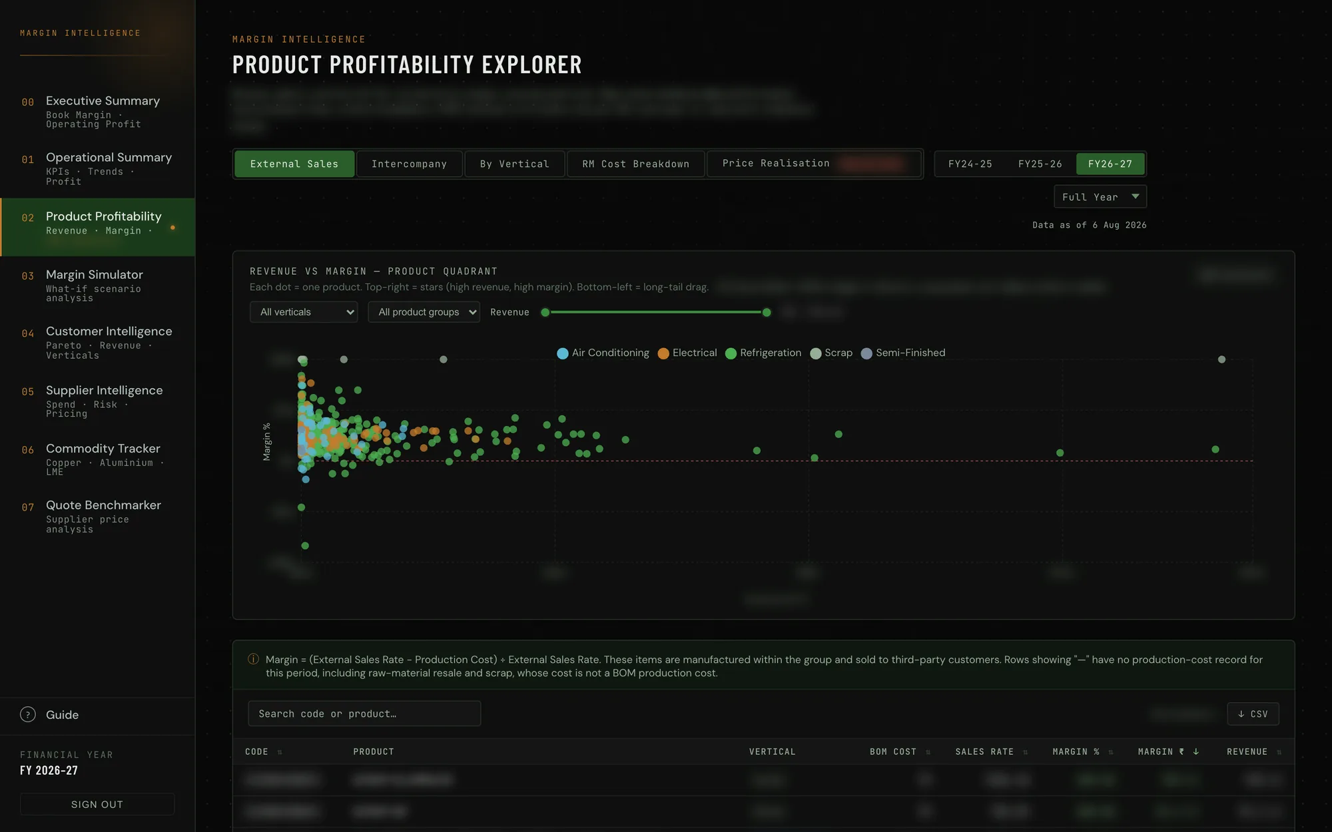Open Quote Benchmarker in sidebar
This screenshot has height=832, width=1332.
click(97, 517)
